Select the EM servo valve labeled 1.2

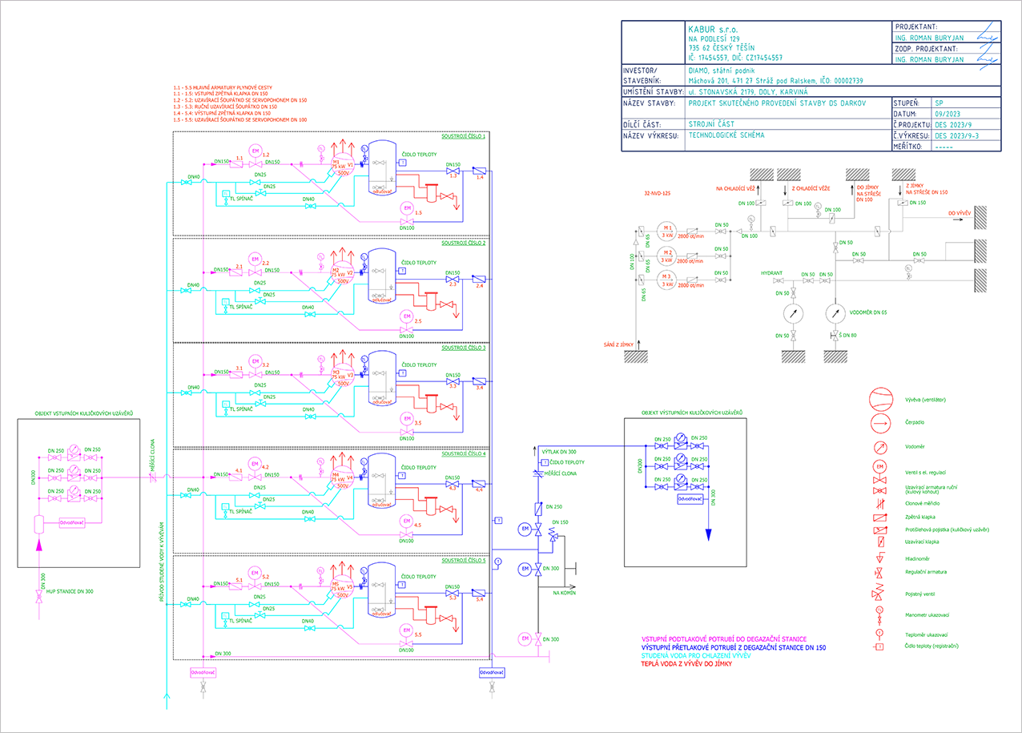(x=256, y=151)
